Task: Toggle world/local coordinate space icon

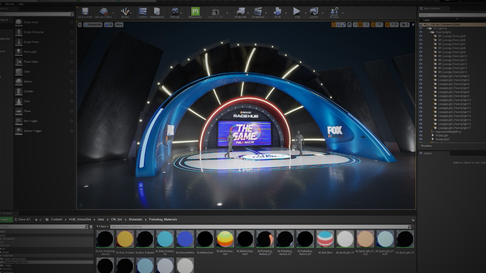Action: [x=350, y=25]
